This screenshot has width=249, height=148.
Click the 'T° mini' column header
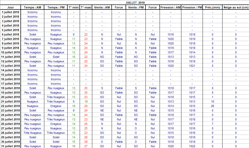click(x=74, y=7)
